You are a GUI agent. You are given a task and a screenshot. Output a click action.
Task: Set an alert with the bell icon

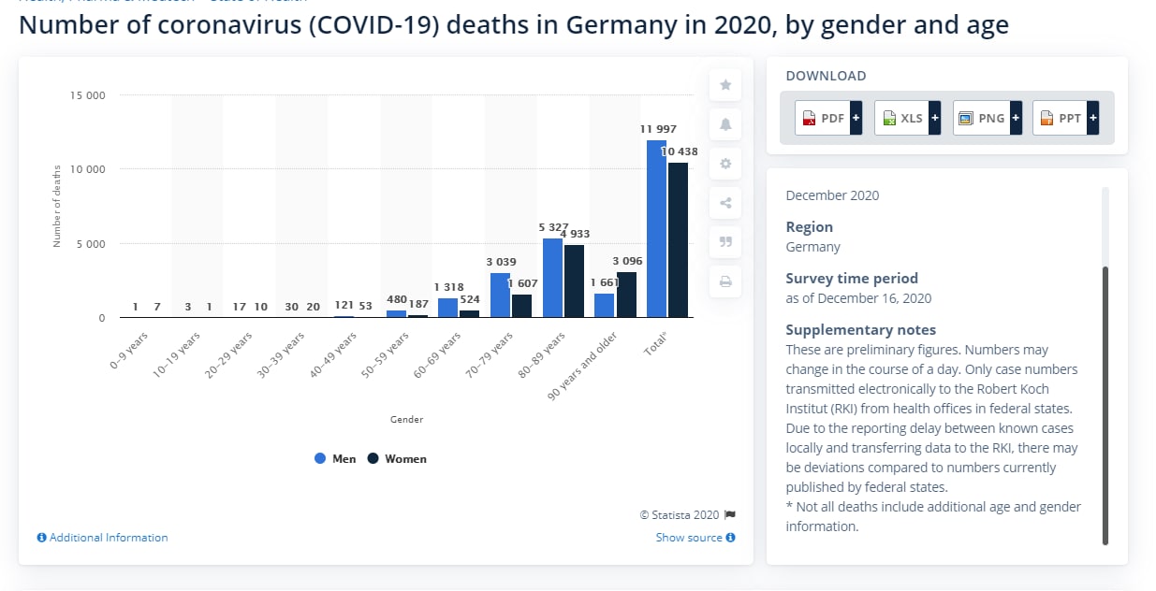tap(725, 124)
